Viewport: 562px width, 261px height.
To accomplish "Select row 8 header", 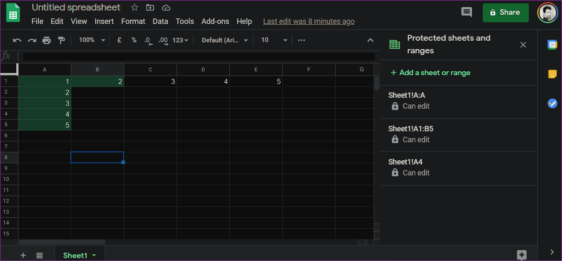I will [x=9, y=157].
